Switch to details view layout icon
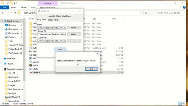Image resolution: width=188 pixels, height=106 pixels. coord(180,103)
